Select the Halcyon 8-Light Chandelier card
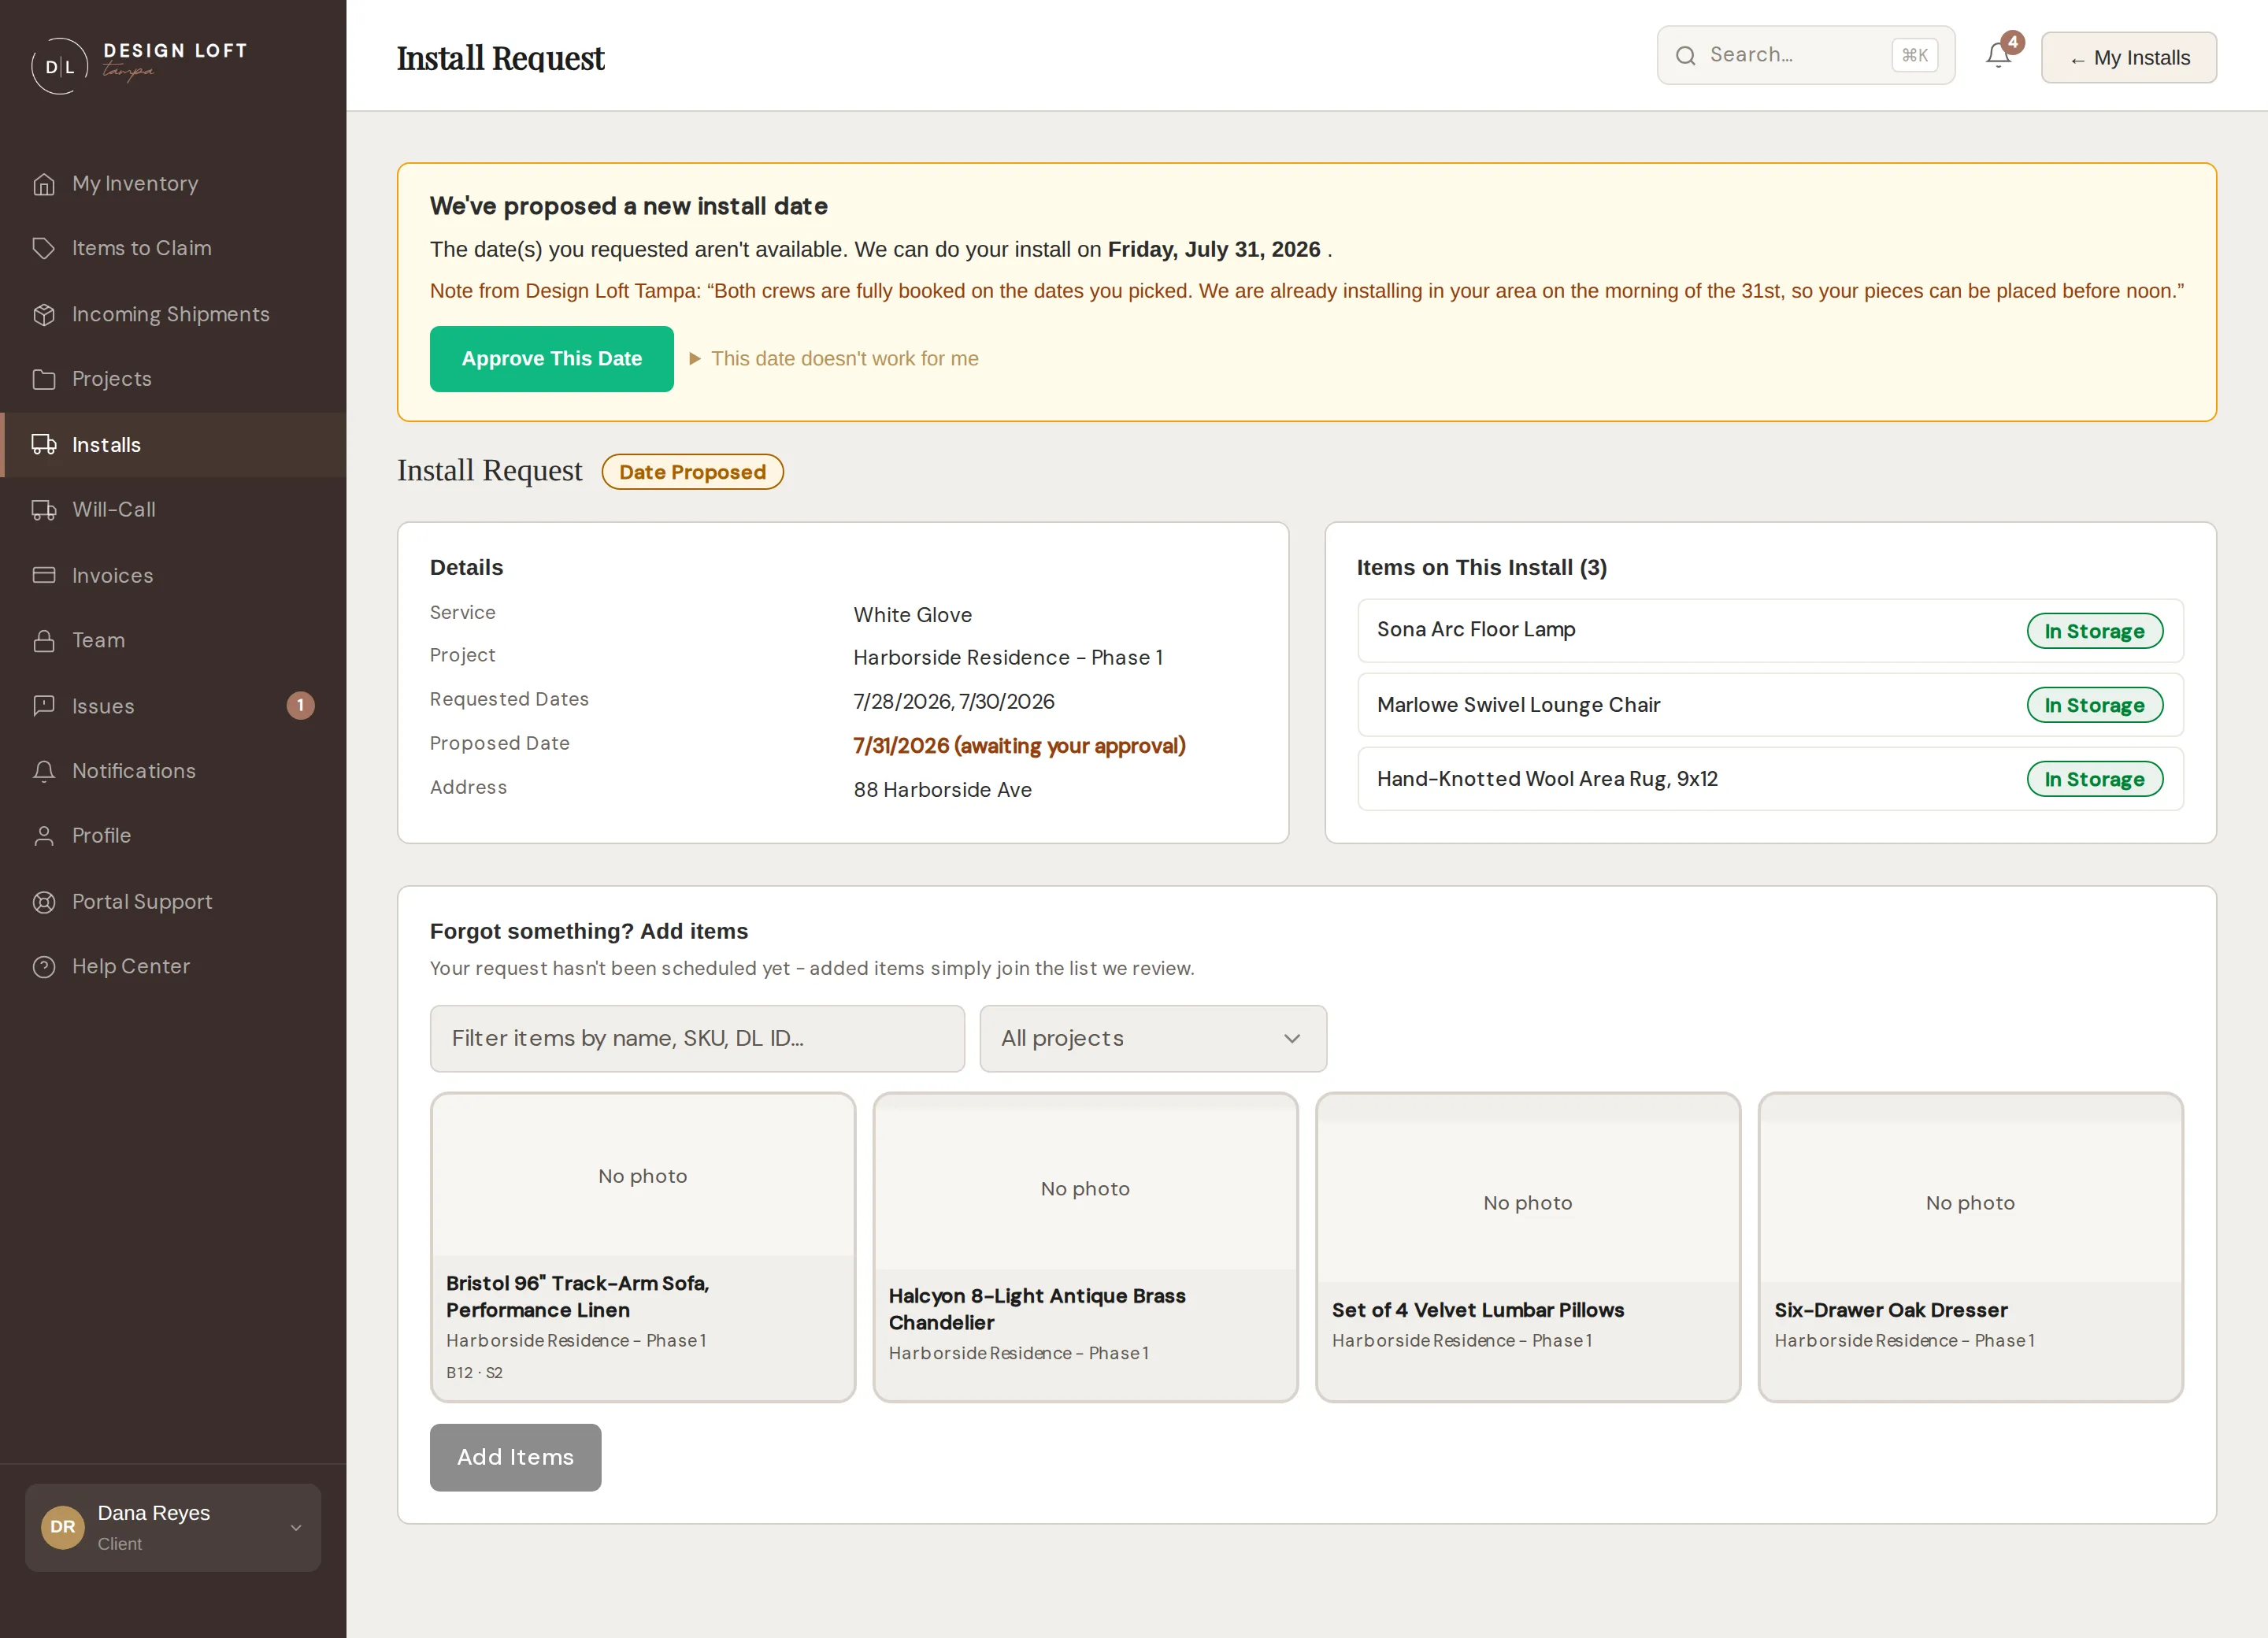 tap(1085, 1247)
